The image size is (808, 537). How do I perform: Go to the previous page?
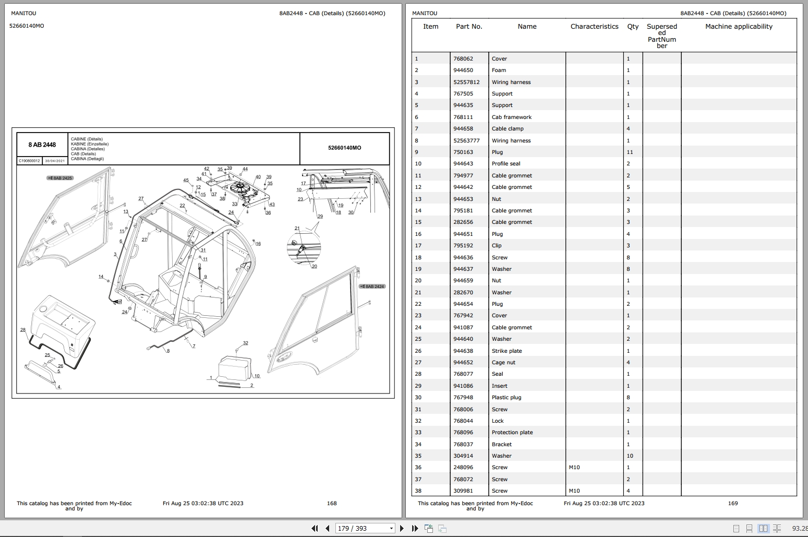pos(327,528)
